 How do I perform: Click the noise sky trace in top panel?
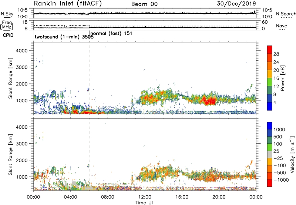(x=145, y=13)
